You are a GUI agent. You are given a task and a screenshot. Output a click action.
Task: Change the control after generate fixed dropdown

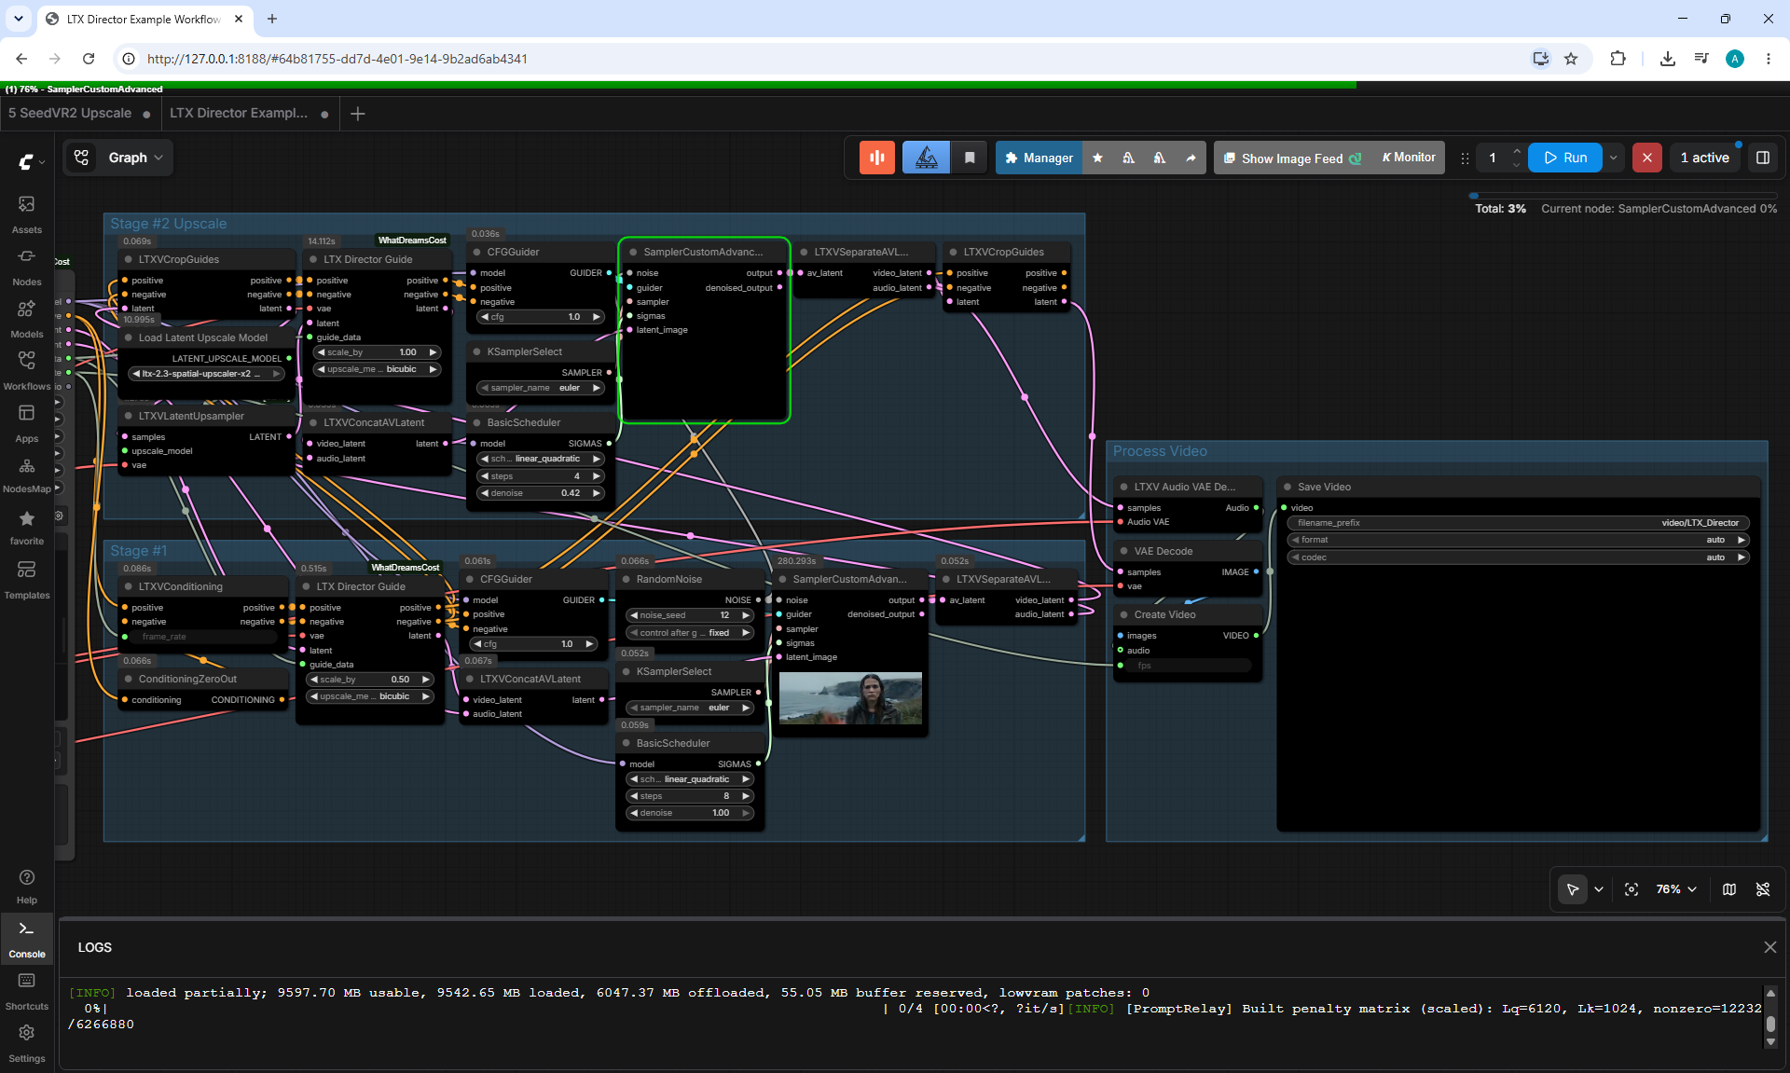click(x=690, y=633)
